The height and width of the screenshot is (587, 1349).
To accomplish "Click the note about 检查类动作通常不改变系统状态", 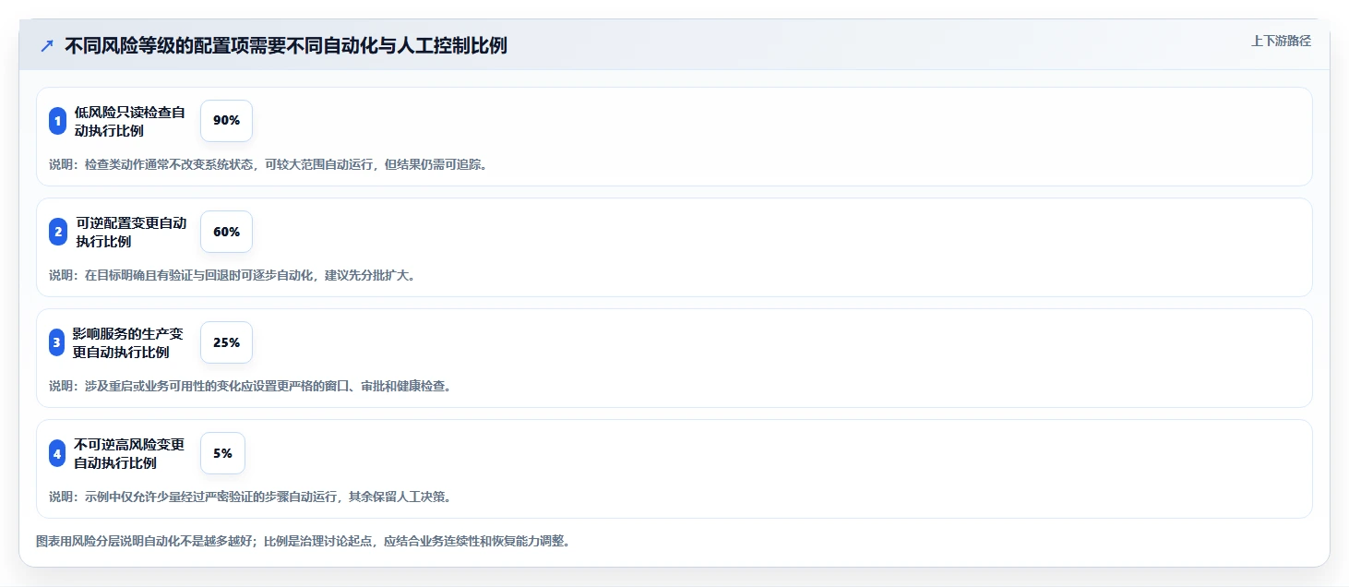I will pos(268,165).
